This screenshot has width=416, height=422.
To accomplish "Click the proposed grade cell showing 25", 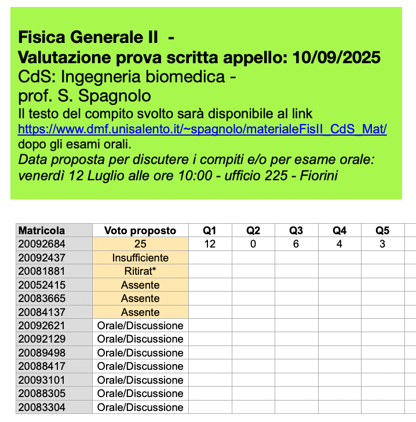I will point(140,244).
